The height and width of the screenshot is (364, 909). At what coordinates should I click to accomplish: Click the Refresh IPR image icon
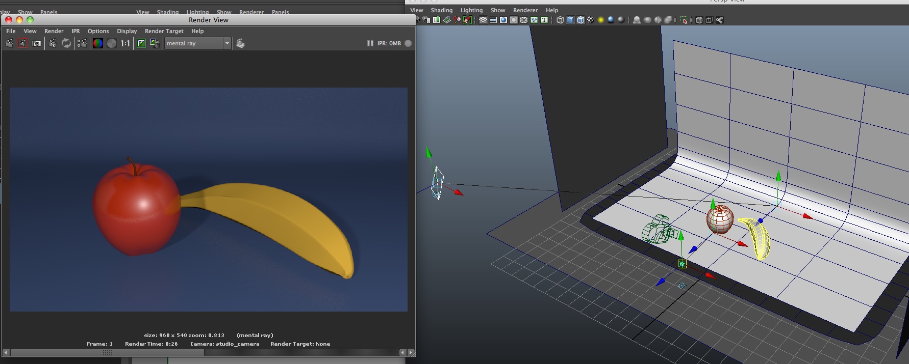pyautogui.click(x=66, y=43)
